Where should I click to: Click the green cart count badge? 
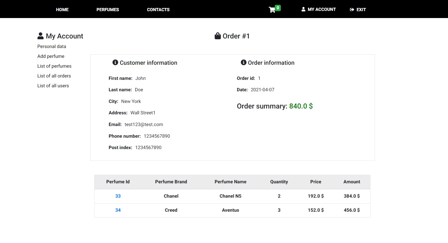click(x=278, y=8)
